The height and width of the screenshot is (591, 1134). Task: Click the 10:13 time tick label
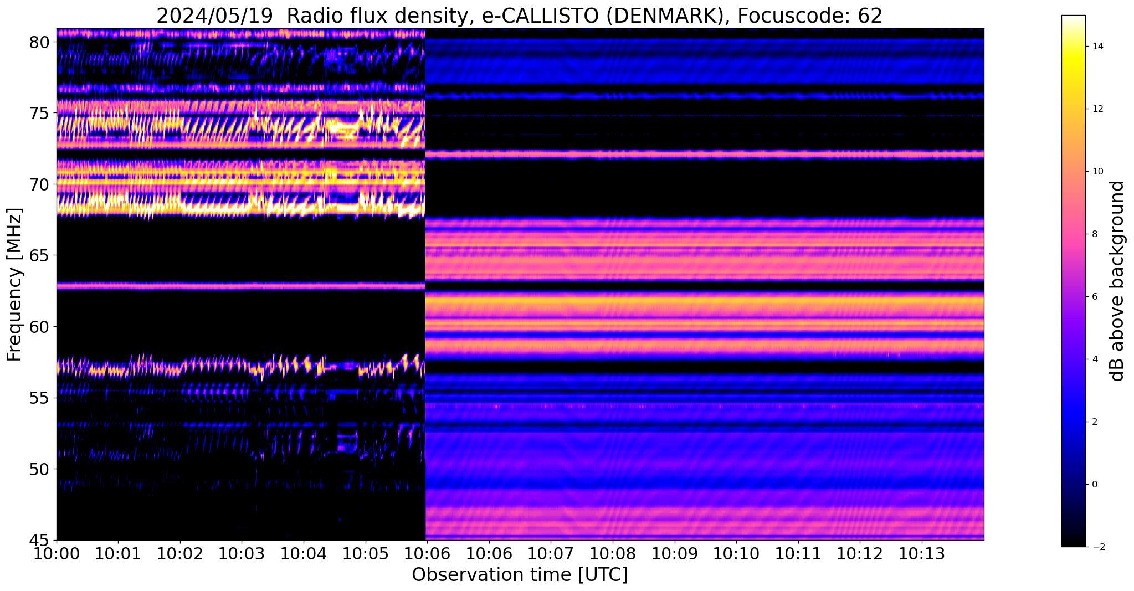click(922, 554)
